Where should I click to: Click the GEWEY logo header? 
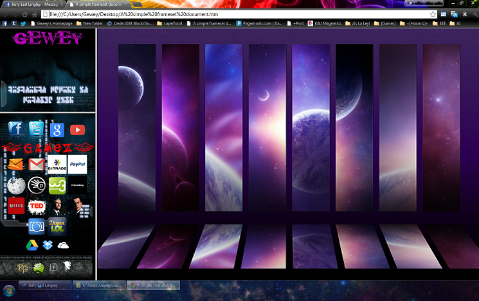48,38
